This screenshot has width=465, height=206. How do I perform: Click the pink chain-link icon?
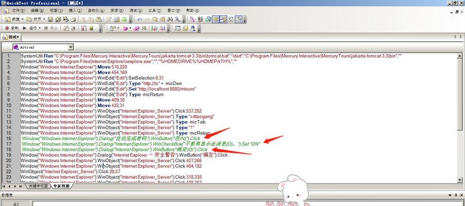[136, 28]
